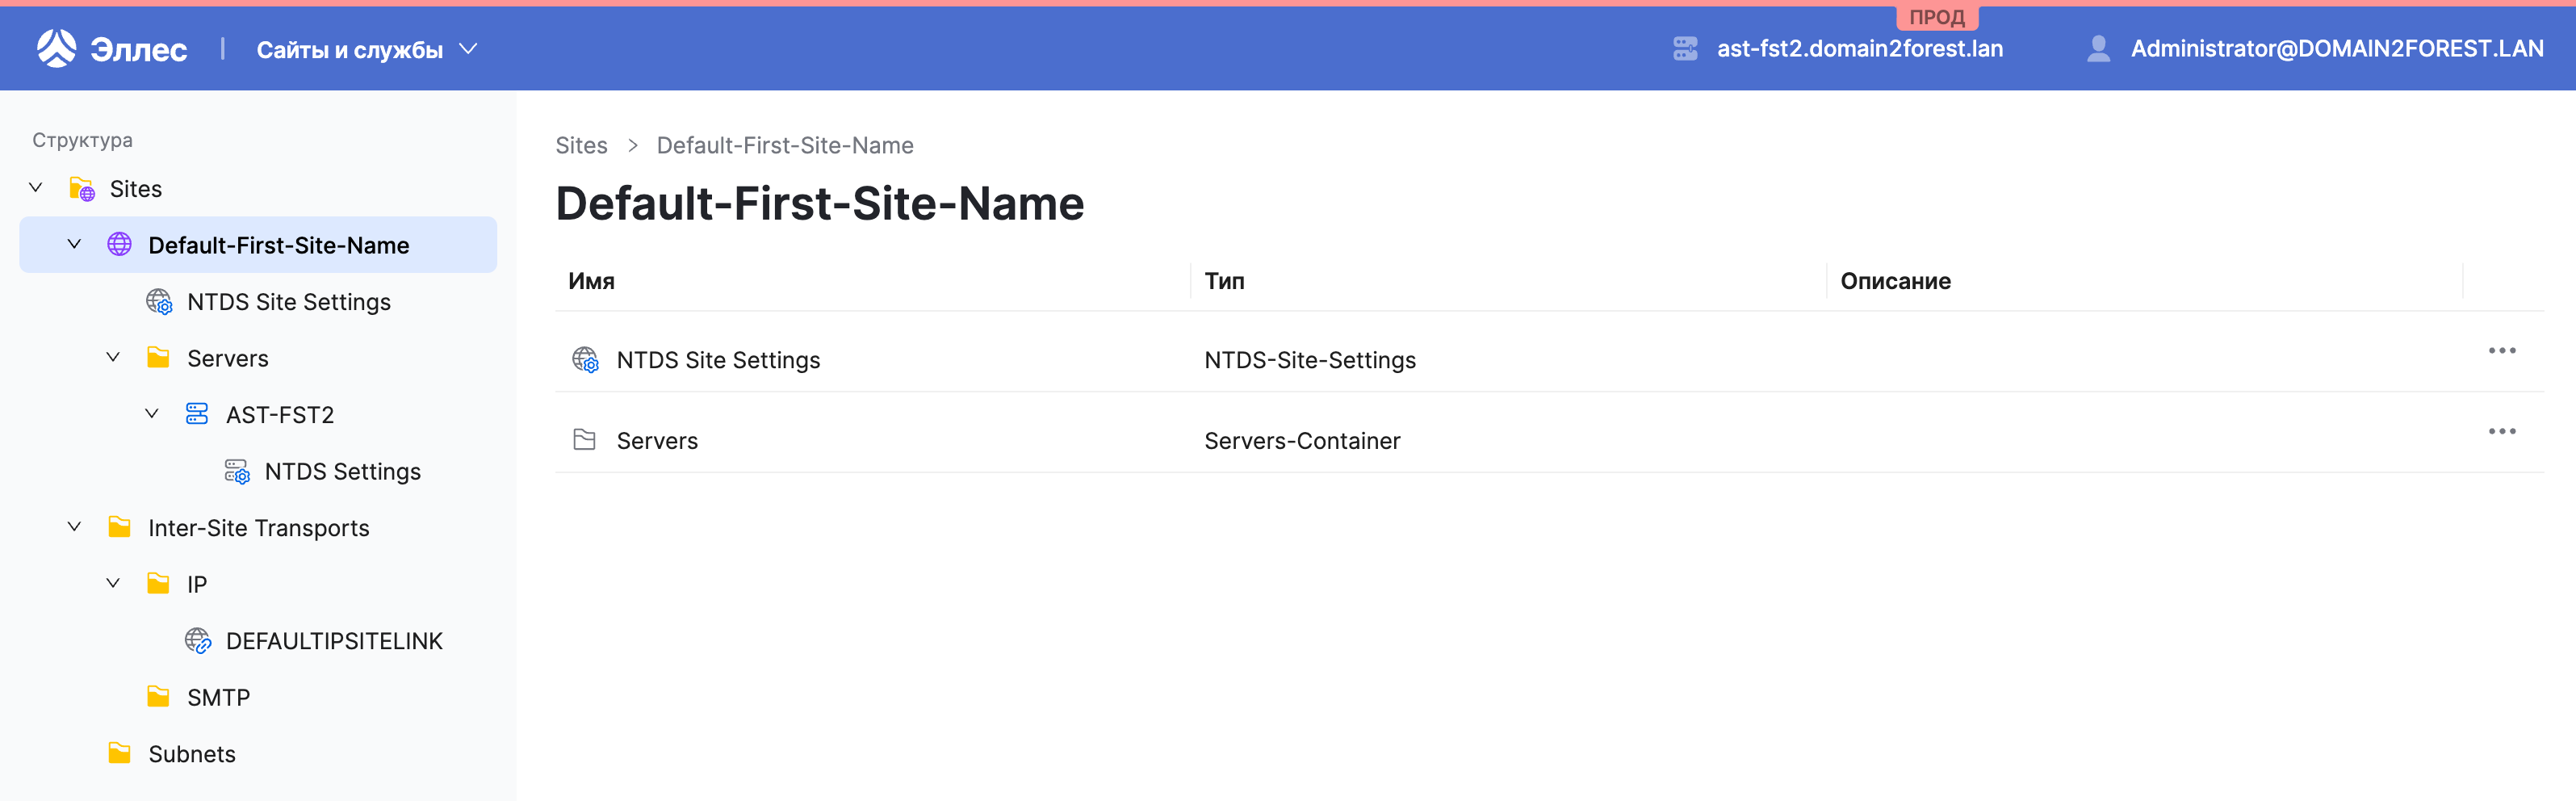
Task: Open the Сайты и службы dropdown
Action: (x=367, y=49)
